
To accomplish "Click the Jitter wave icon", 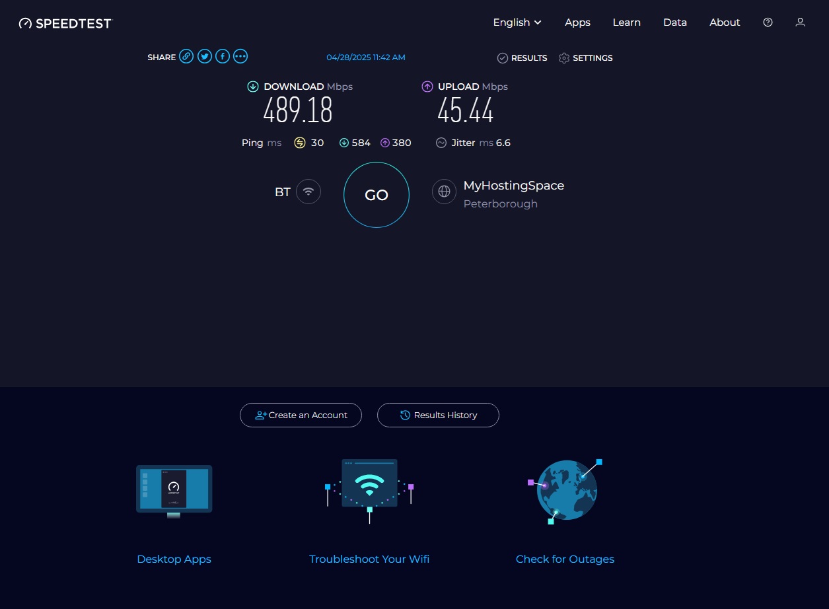I will point(441,143).
